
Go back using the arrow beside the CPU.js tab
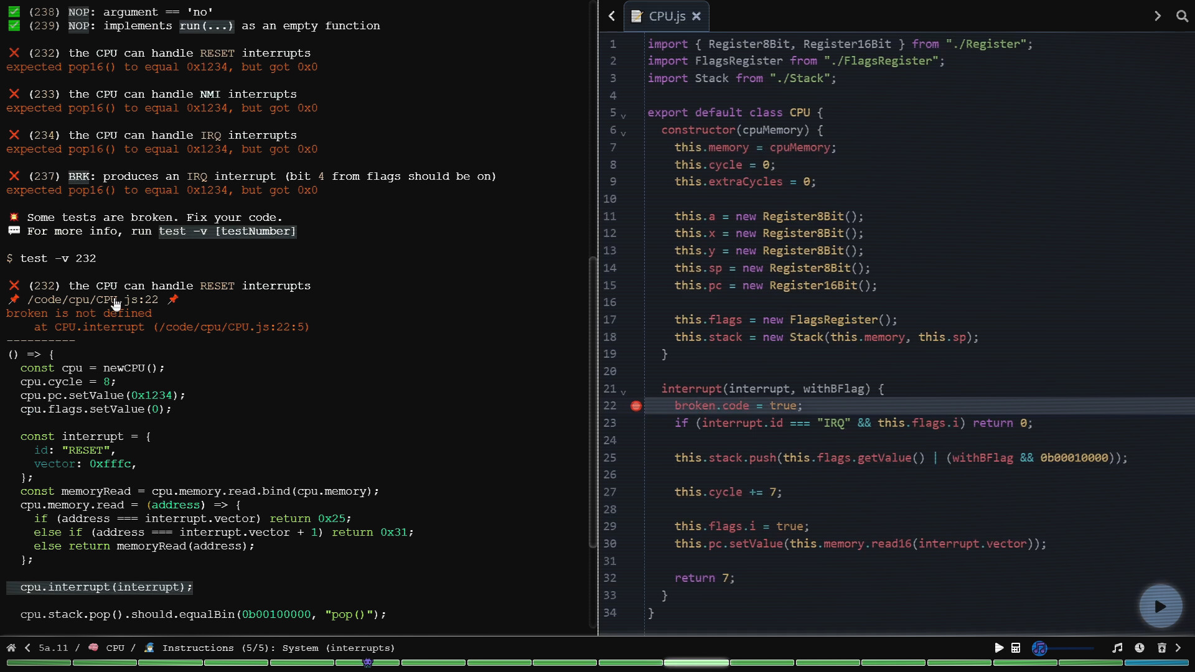[611, 16]
